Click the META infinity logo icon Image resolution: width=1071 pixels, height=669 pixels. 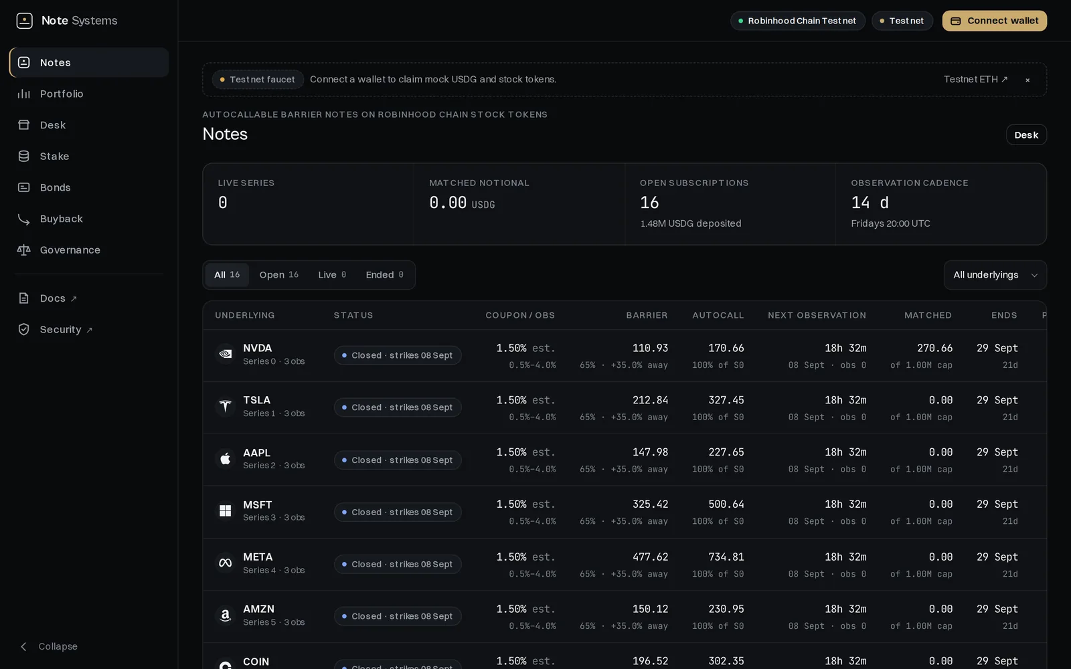point(226,563)
